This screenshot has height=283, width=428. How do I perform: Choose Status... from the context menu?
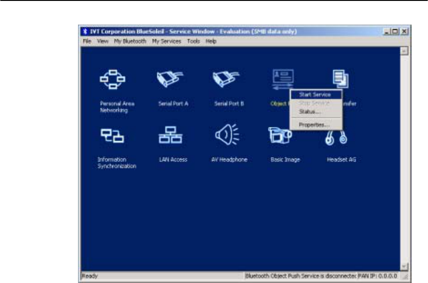click(x=316, y=111)
